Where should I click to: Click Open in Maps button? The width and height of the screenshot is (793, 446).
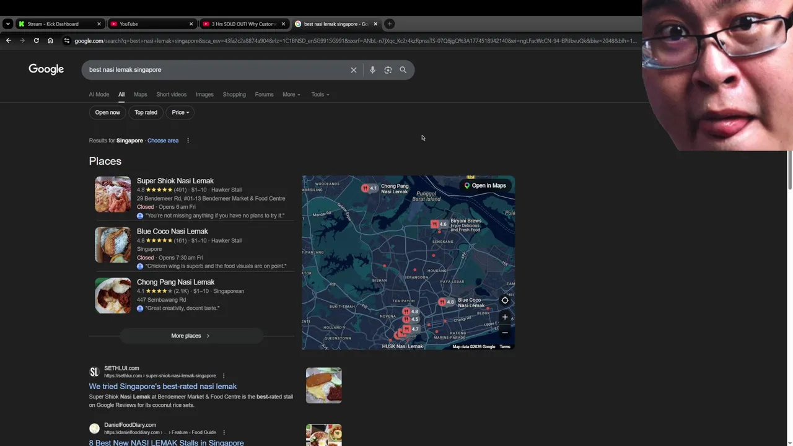tap(485, 186)
